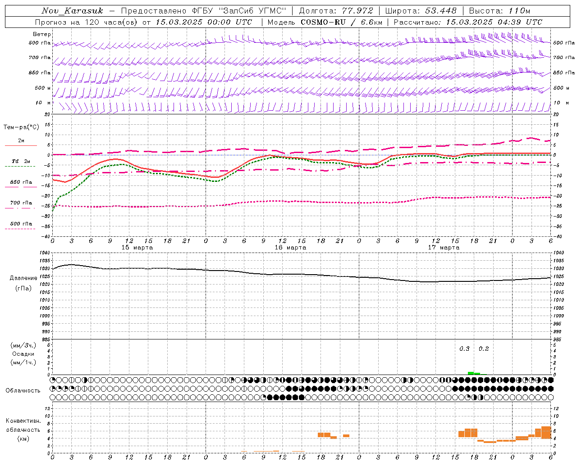Click the 0.3 precipitation amount value
The width and height of the screenshot is (577, 461).
464,349
